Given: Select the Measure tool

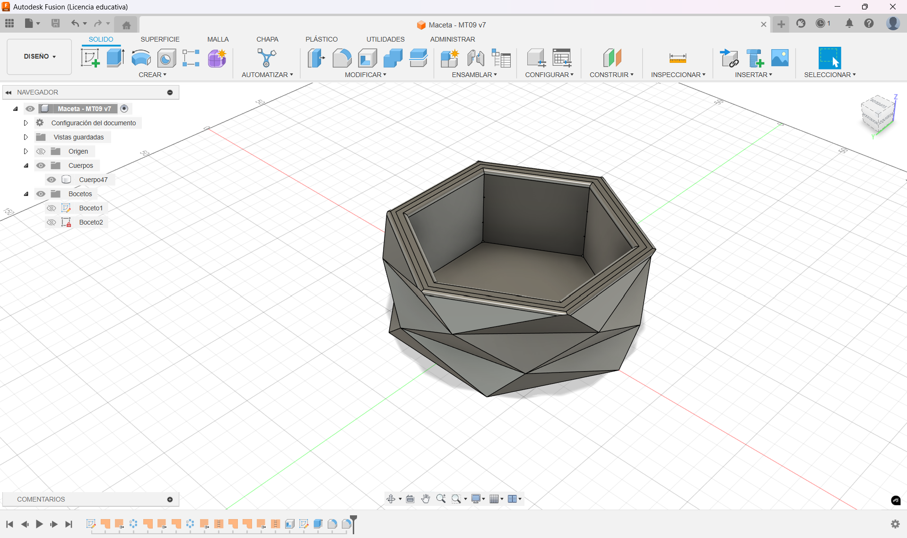Looking at the screenshot, I should point(678,58).
